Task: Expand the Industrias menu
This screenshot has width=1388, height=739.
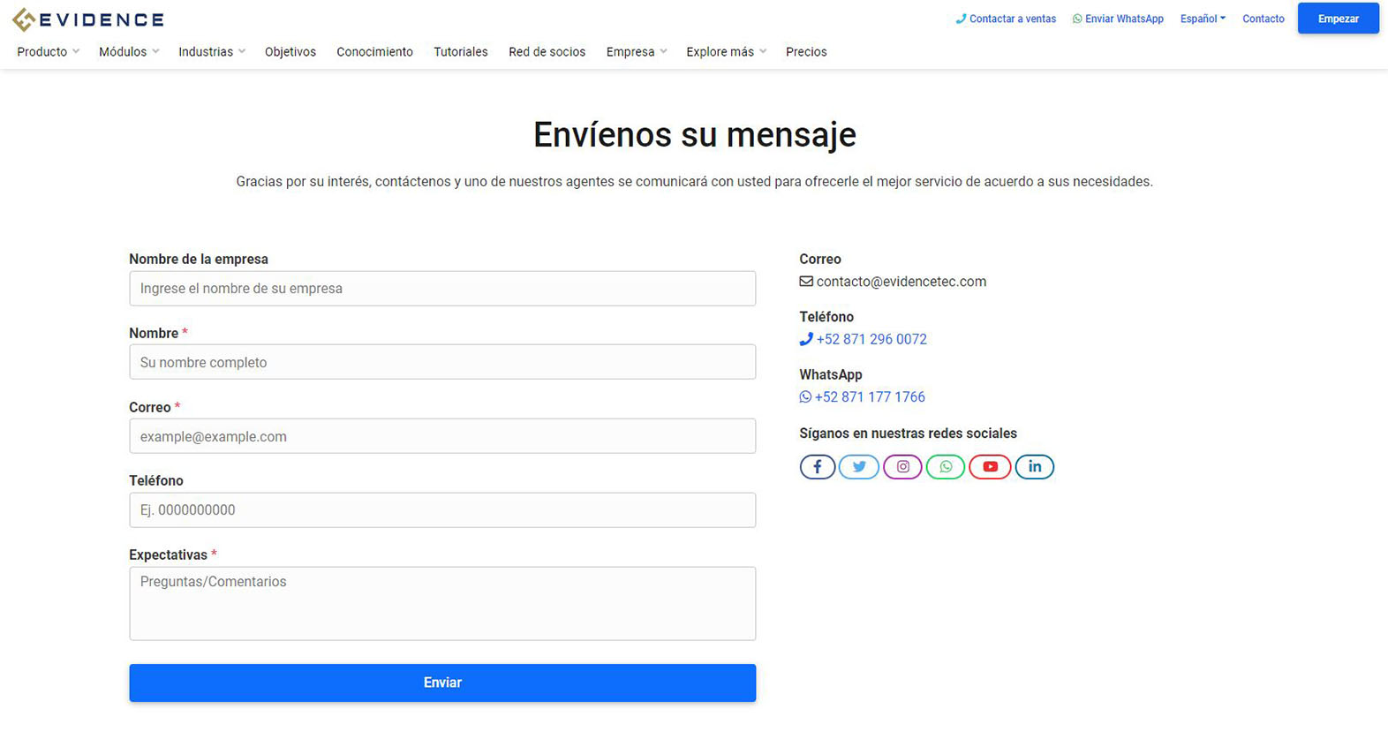Action: point(212,52)
